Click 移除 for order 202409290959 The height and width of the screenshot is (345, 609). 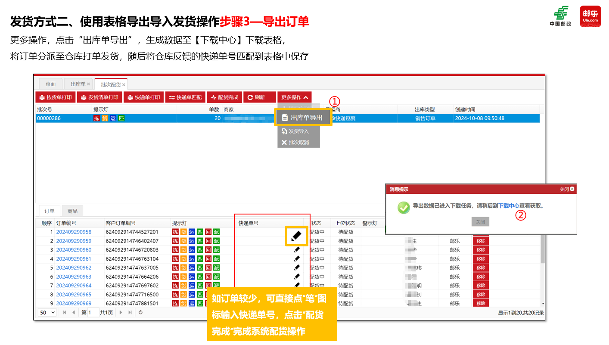click(481, 241)
